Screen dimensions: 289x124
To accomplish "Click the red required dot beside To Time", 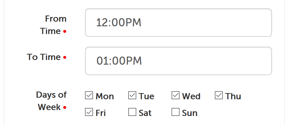I will pos(65,58).
